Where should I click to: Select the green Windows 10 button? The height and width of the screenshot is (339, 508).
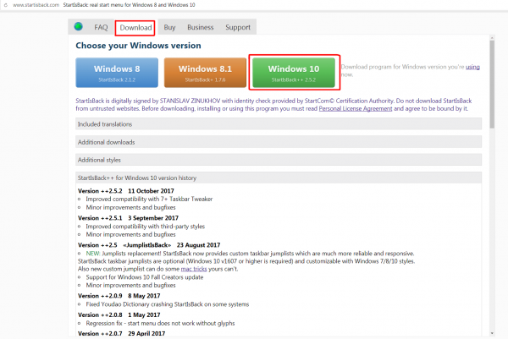tap(294, 73)
